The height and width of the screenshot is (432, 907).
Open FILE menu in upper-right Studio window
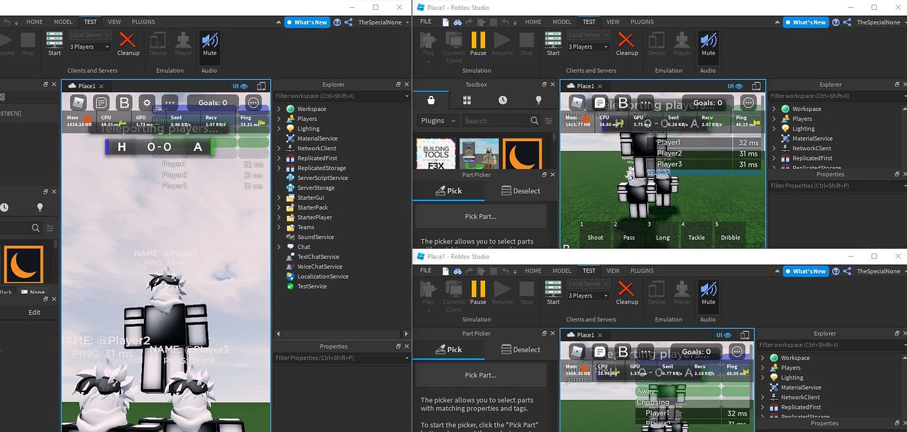point(426,22)
